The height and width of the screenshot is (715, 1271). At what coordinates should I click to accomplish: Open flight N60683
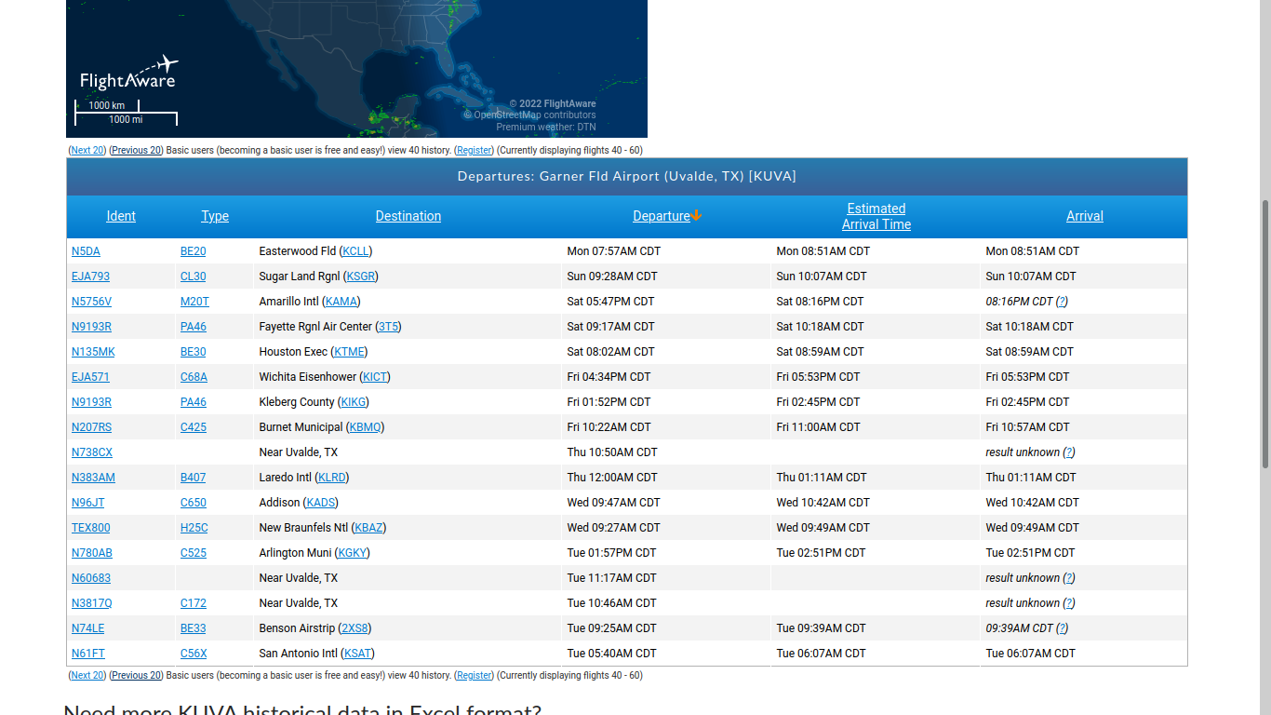pos(91,578)
